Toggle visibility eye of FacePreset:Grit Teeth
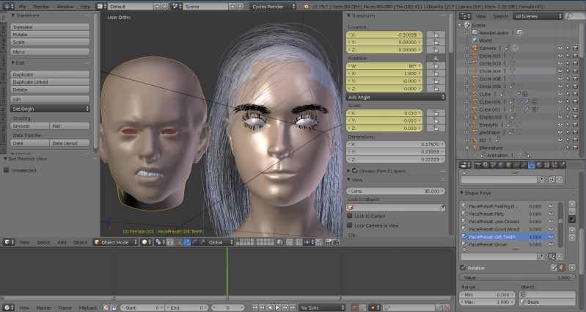Viewport: 586px width, 312px height. point(551,237)
